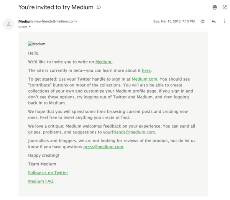Open the three-dot more options menu
The height and width of the screenshot is (200, 230).
point(224,21)
